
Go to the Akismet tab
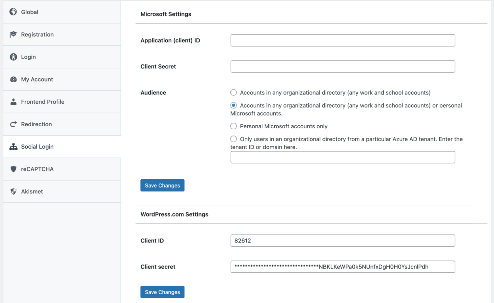(x=62, y=191)
